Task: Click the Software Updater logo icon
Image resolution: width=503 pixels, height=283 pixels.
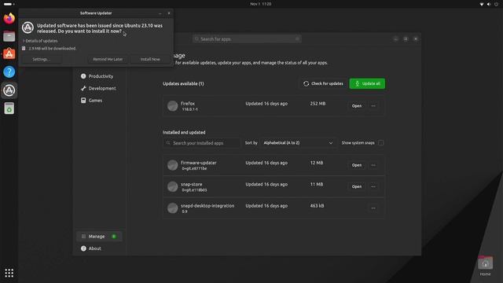Action: click(28, 28)
